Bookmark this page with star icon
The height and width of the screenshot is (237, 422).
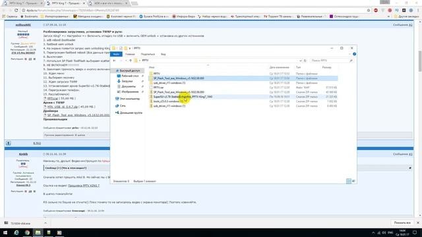pyautogui.click(x=369, y=11)
